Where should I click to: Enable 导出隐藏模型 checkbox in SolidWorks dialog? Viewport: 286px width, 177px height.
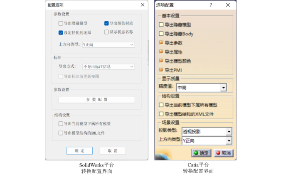(x=61, y=23)
